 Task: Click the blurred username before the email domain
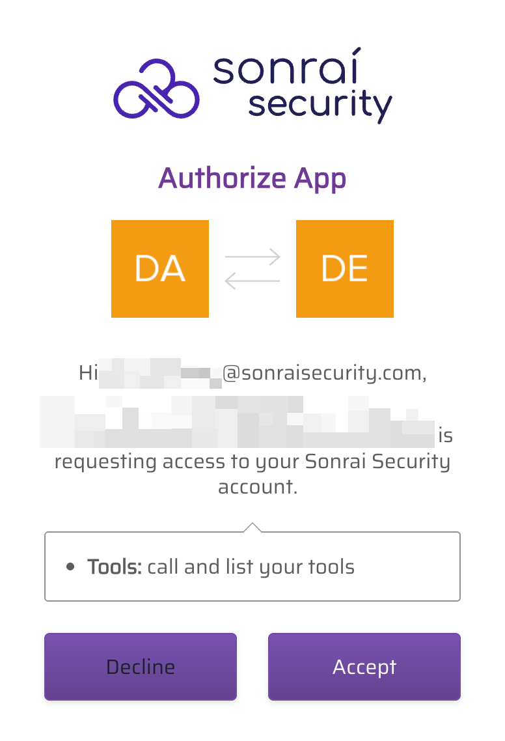[160, 373]
